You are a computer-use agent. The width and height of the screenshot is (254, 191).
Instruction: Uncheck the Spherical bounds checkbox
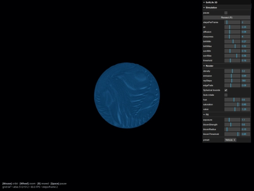click(x=226, y=90)
